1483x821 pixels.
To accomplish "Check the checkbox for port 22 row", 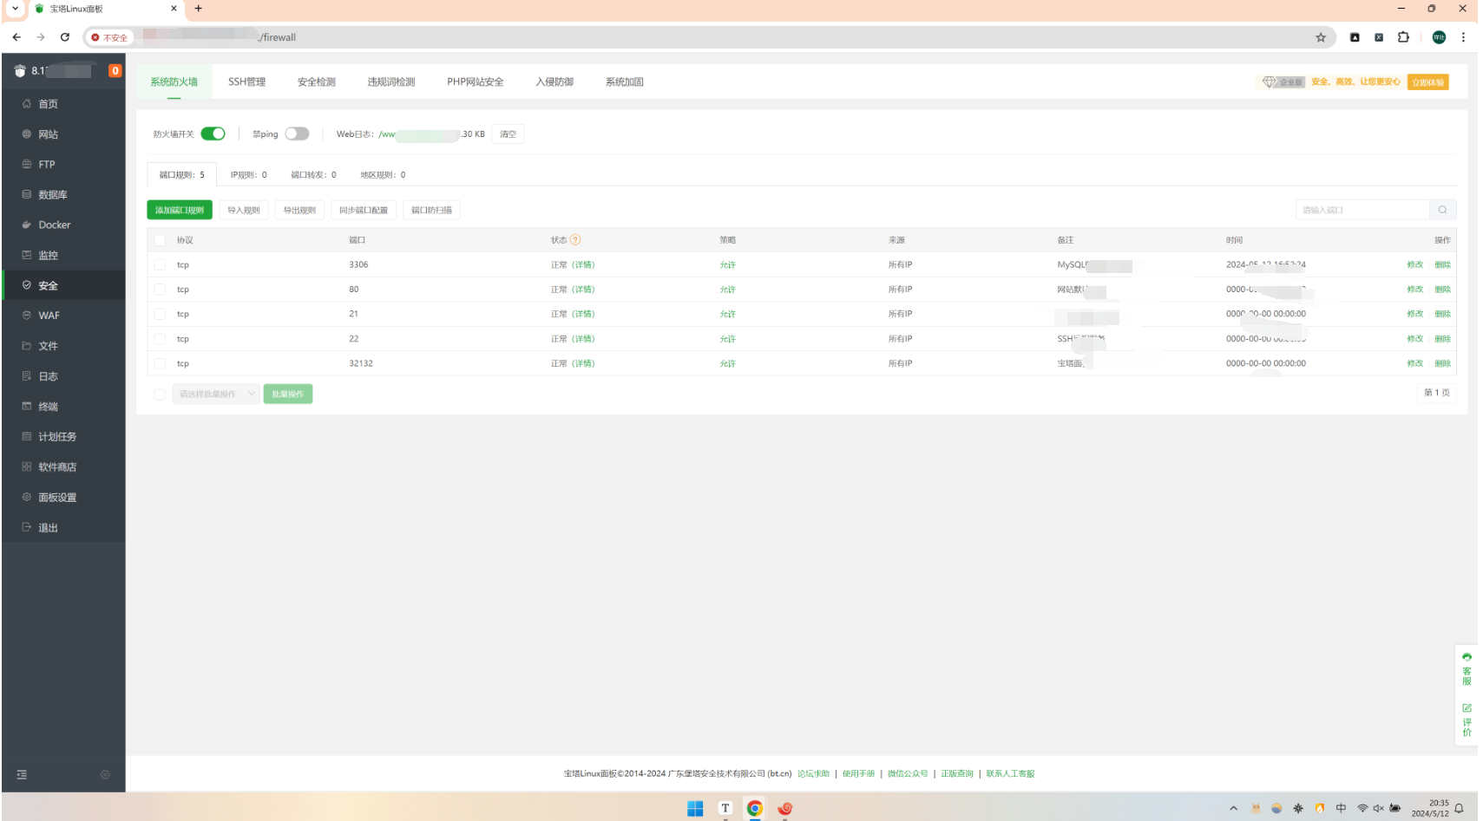I will pos(160,339).
